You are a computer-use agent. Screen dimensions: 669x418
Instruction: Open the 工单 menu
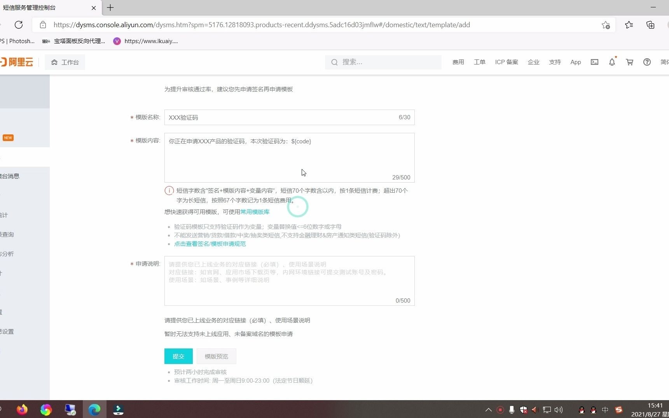tap(480, 62)
